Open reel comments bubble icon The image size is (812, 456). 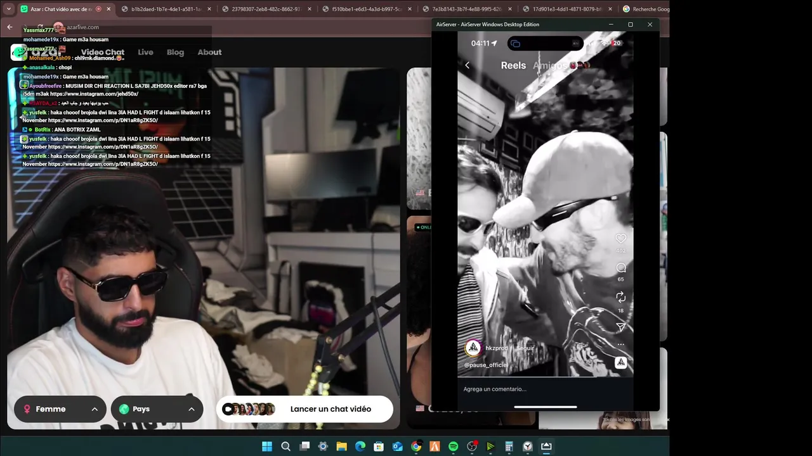tap(621, 268)
